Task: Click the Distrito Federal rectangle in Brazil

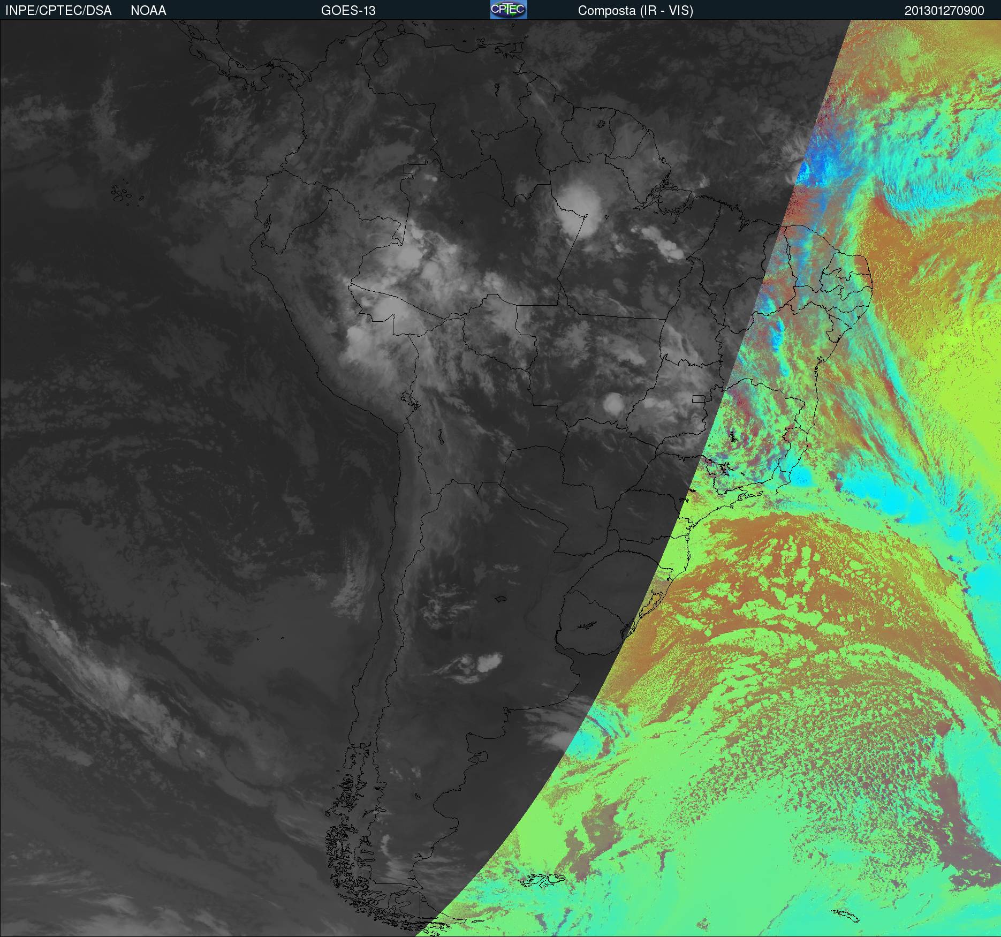Action: pos(698,398)
